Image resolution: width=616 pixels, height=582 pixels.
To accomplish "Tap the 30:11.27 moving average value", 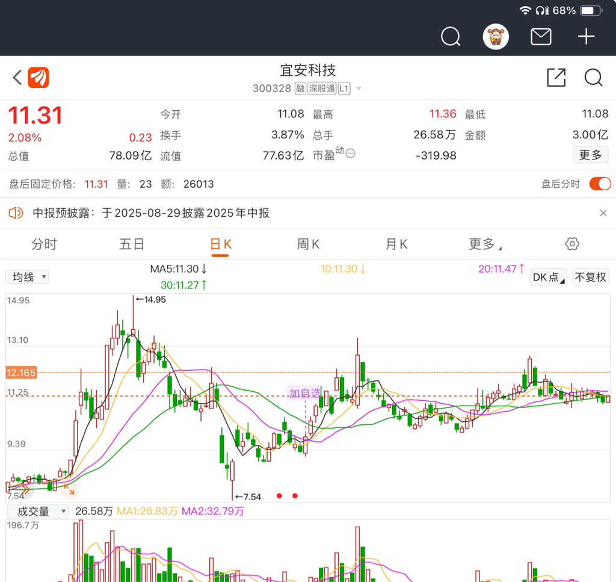I will 184,285.
